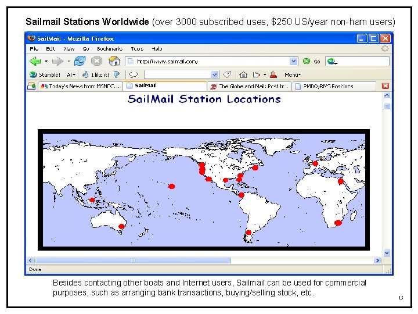
Task: Click the Chile station red dot
Action: coord(248,232)
